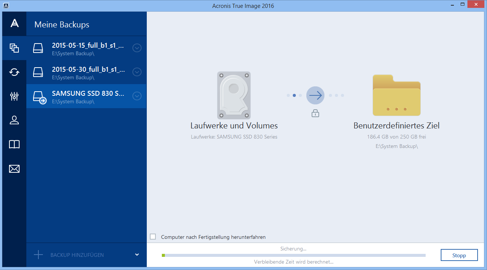Viewport: 487px width, 270px height.
Task: Open the Backup section in sidebar
Action: pyautogui.click(x=14, y=48)
